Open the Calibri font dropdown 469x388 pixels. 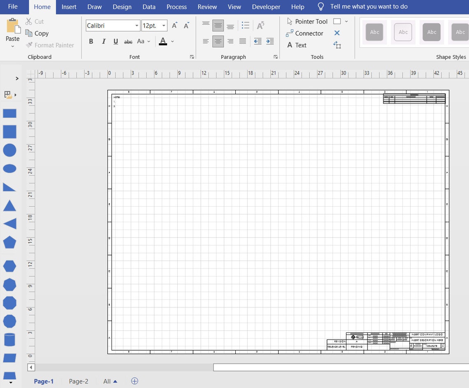tap(137, 26)
